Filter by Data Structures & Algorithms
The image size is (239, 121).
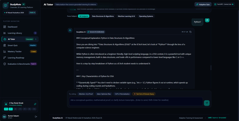tap(103, 16)
